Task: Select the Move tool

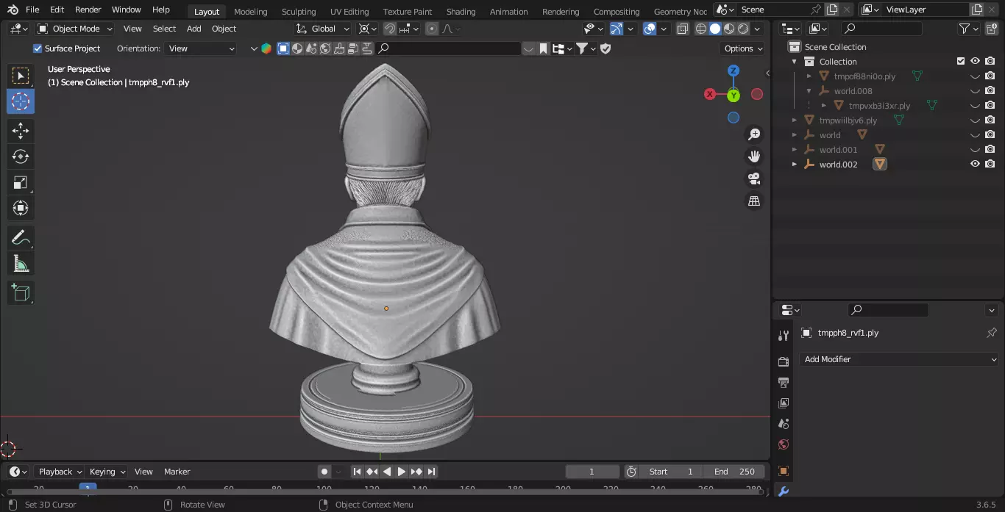Action: [x=21, y=131]
